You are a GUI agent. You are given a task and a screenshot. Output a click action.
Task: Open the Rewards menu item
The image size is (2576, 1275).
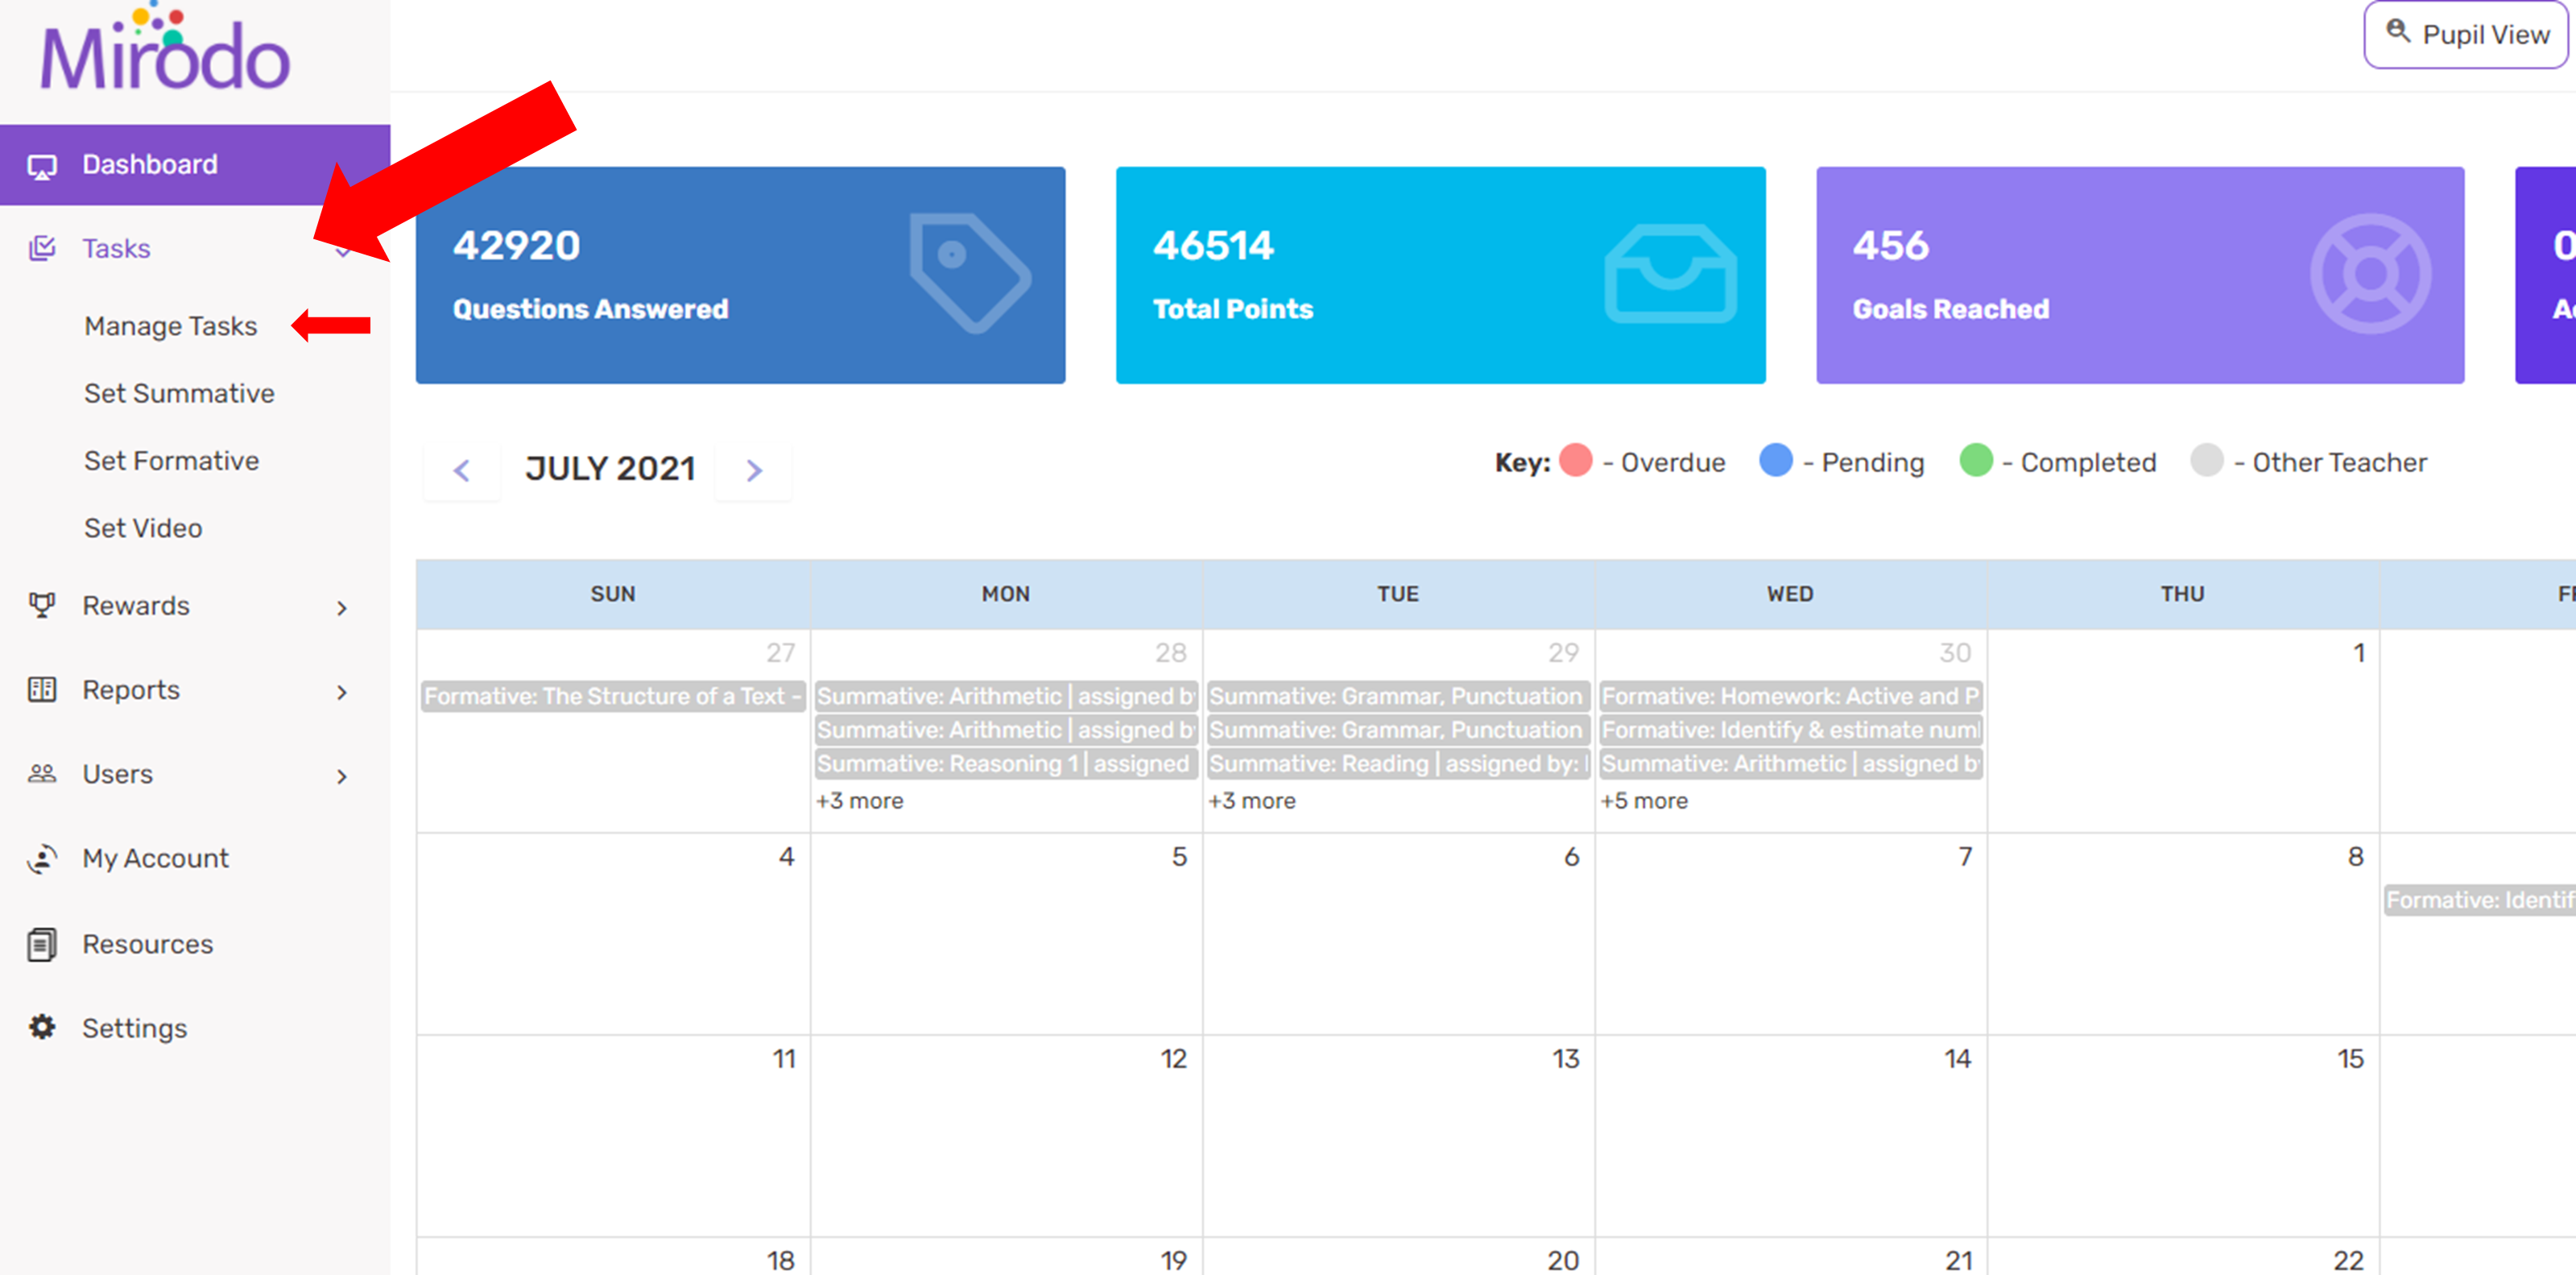[x=195, y=606]
